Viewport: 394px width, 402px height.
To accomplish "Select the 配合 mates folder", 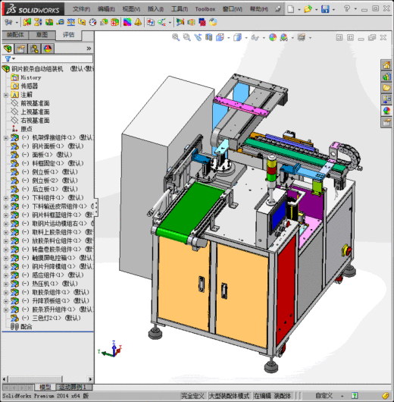I will [26, 327].
